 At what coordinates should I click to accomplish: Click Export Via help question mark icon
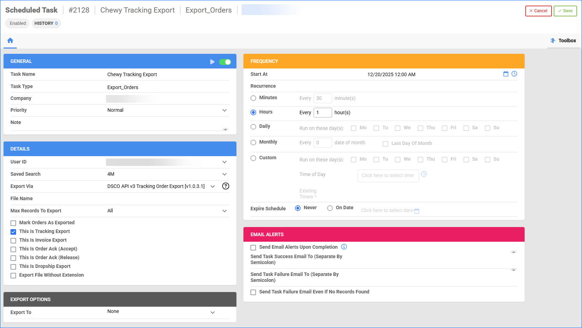[226, 186]
